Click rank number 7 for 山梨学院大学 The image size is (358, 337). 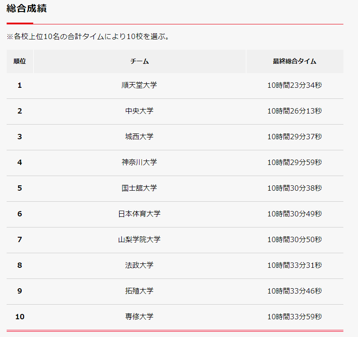click(19, 239)
